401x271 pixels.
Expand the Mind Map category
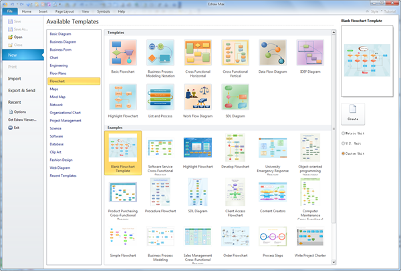[59, 97]
